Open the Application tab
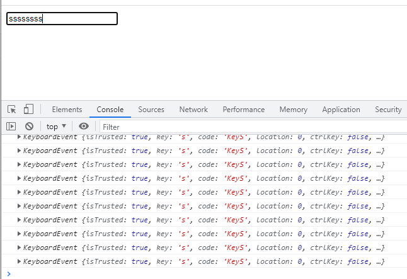This screenshot has height=279, width=407. 341,110
